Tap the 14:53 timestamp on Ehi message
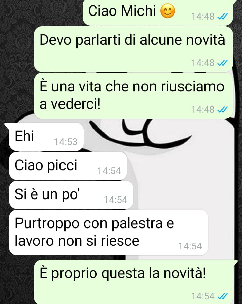This screenshot has width=242, height=304. click(66, 142)
